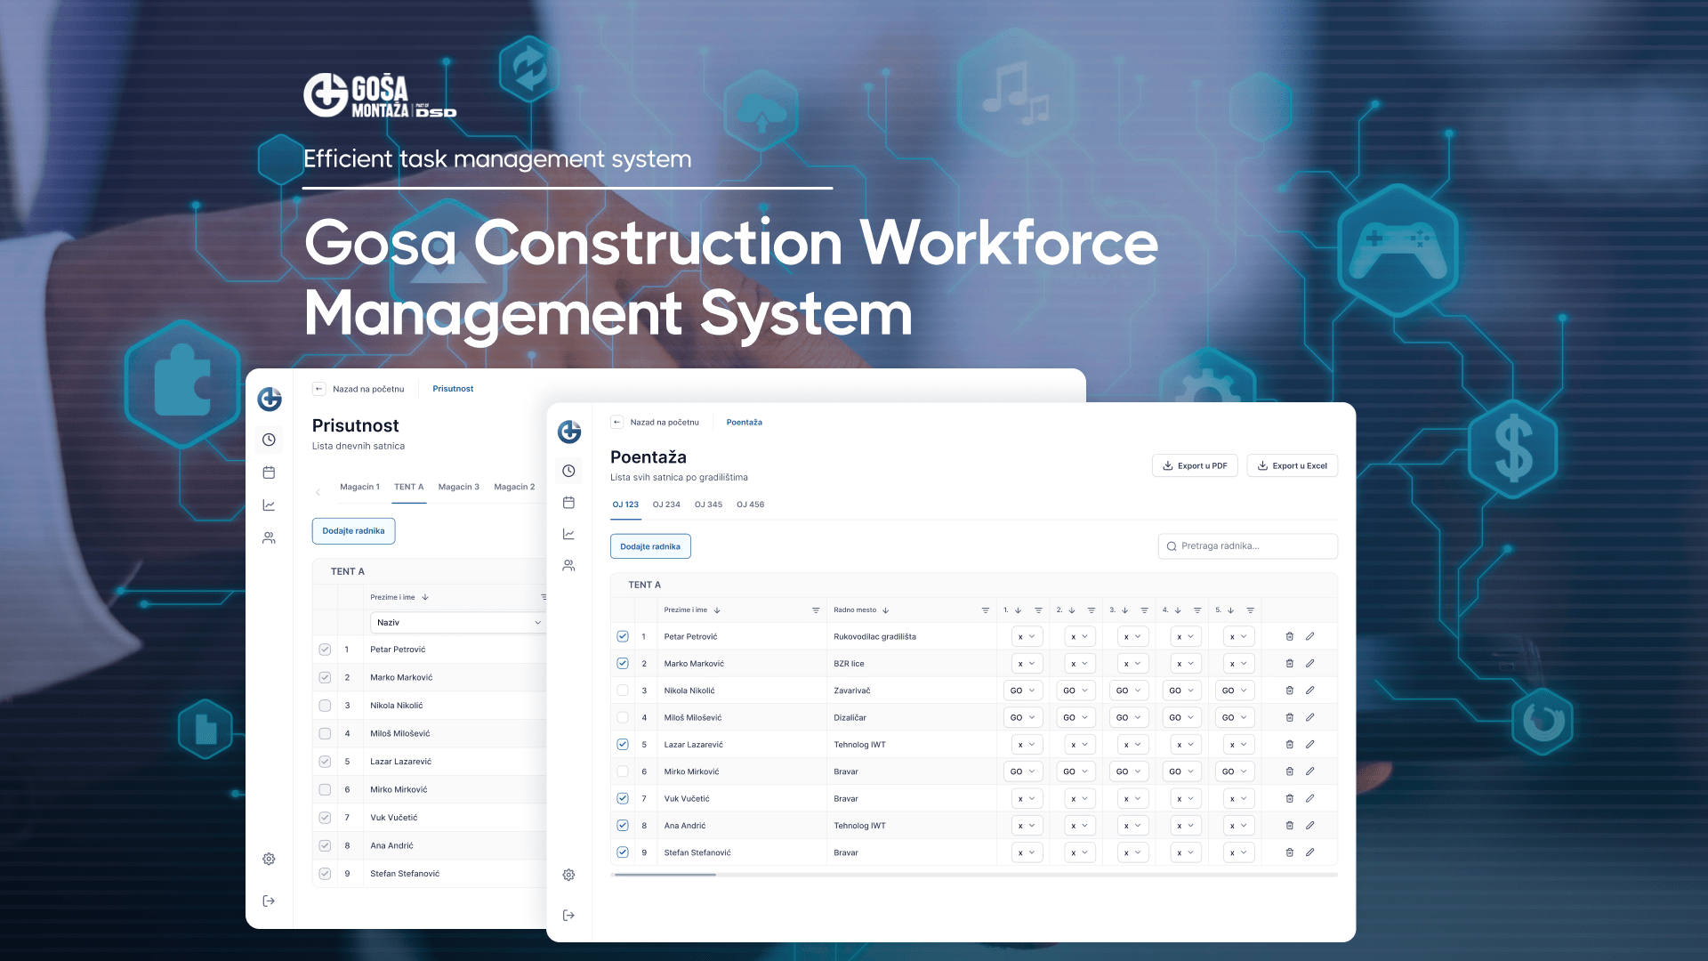
Task: Switch to the OJ 234 tab
Action: [x=666, y=504]
